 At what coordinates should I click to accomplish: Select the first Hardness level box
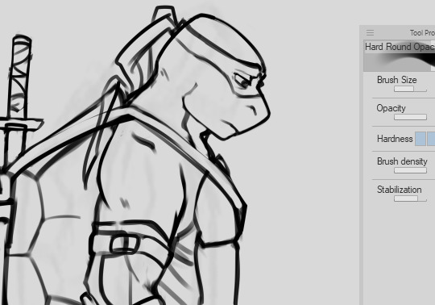pos(420,139)
